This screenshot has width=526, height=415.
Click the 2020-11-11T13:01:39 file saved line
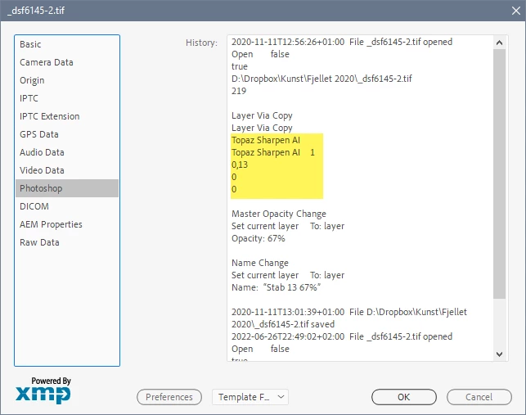pyautogui.click(x=348, y=318)
